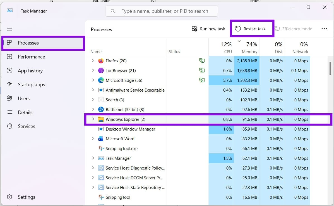Click the Efficiency mode button
The width and height of the screenshot is (334, 206).
click(293, 29)
